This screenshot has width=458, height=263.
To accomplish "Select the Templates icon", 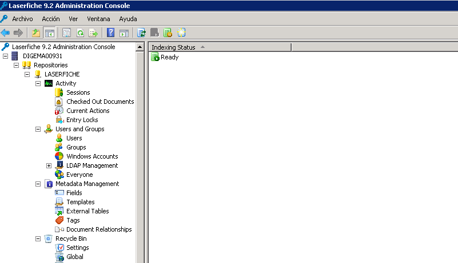I will (59, 202).
